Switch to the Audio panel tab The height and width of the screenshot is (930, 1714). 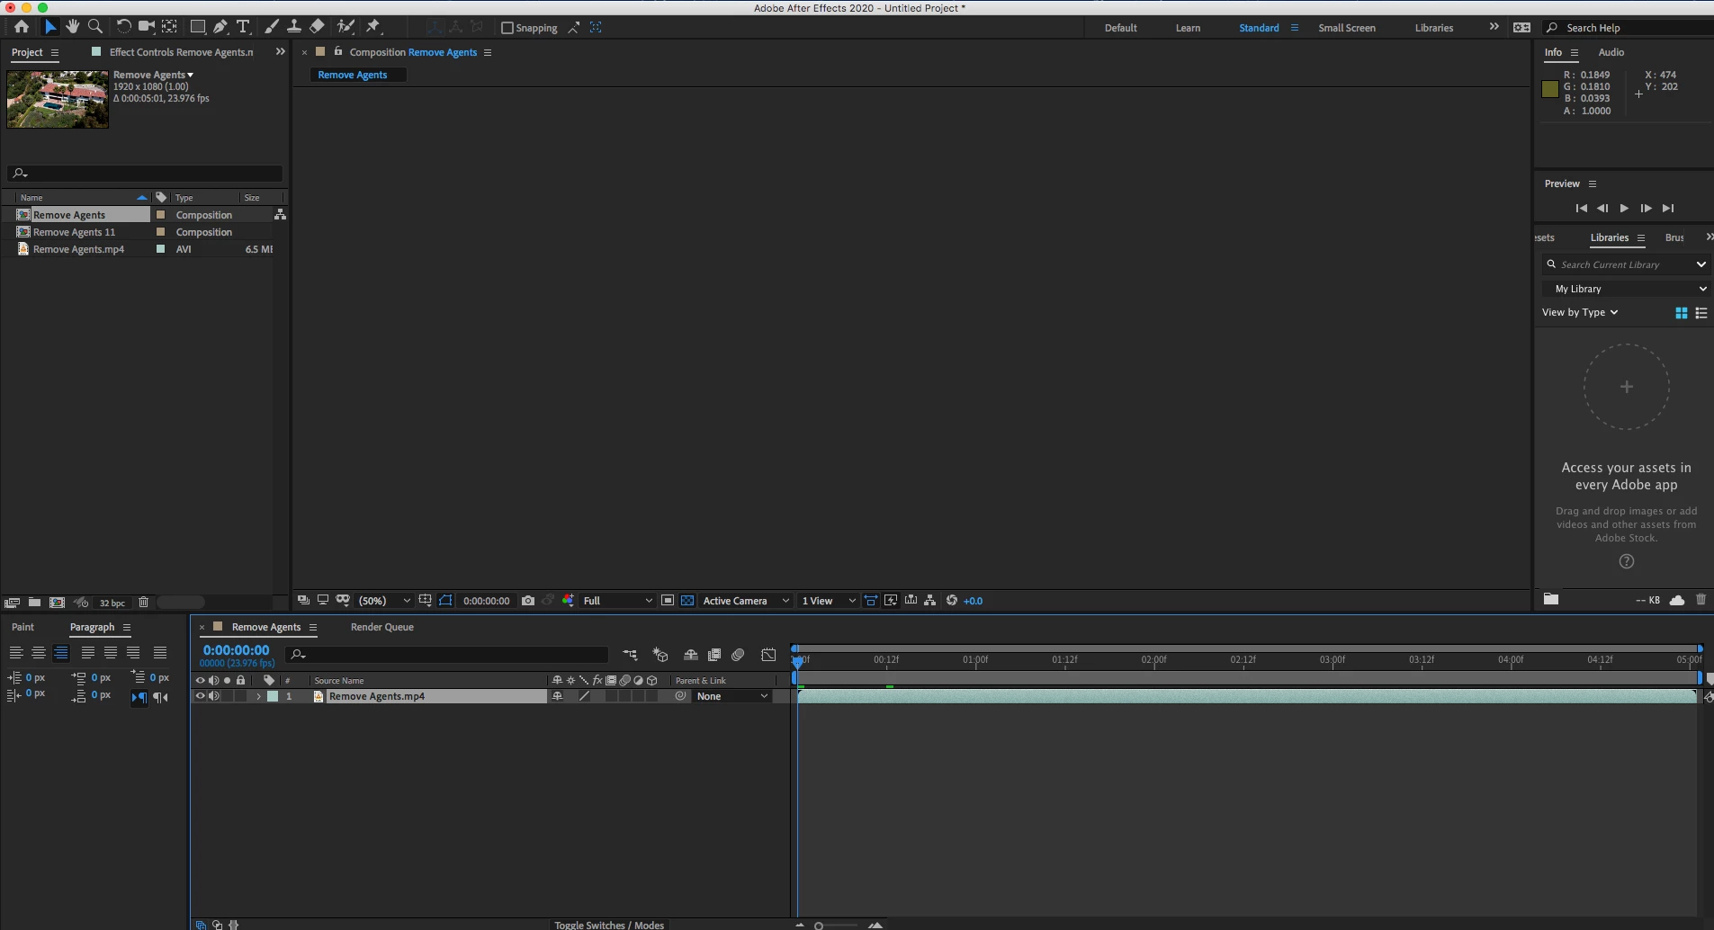[x=1611, y=52]
